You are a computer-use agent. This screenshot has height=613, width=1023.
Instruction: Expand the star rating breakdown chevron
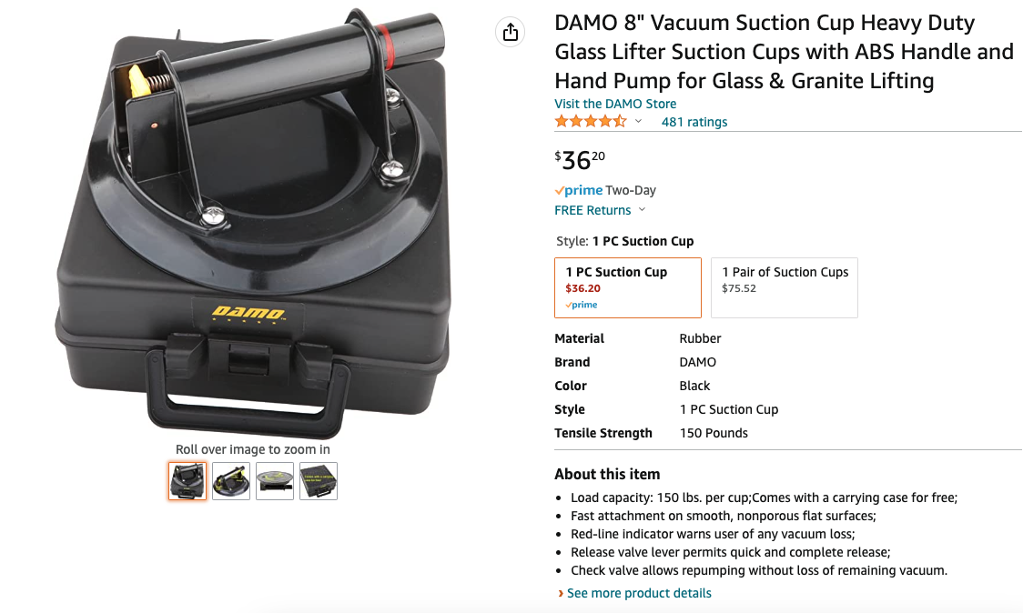pos(638,121)
